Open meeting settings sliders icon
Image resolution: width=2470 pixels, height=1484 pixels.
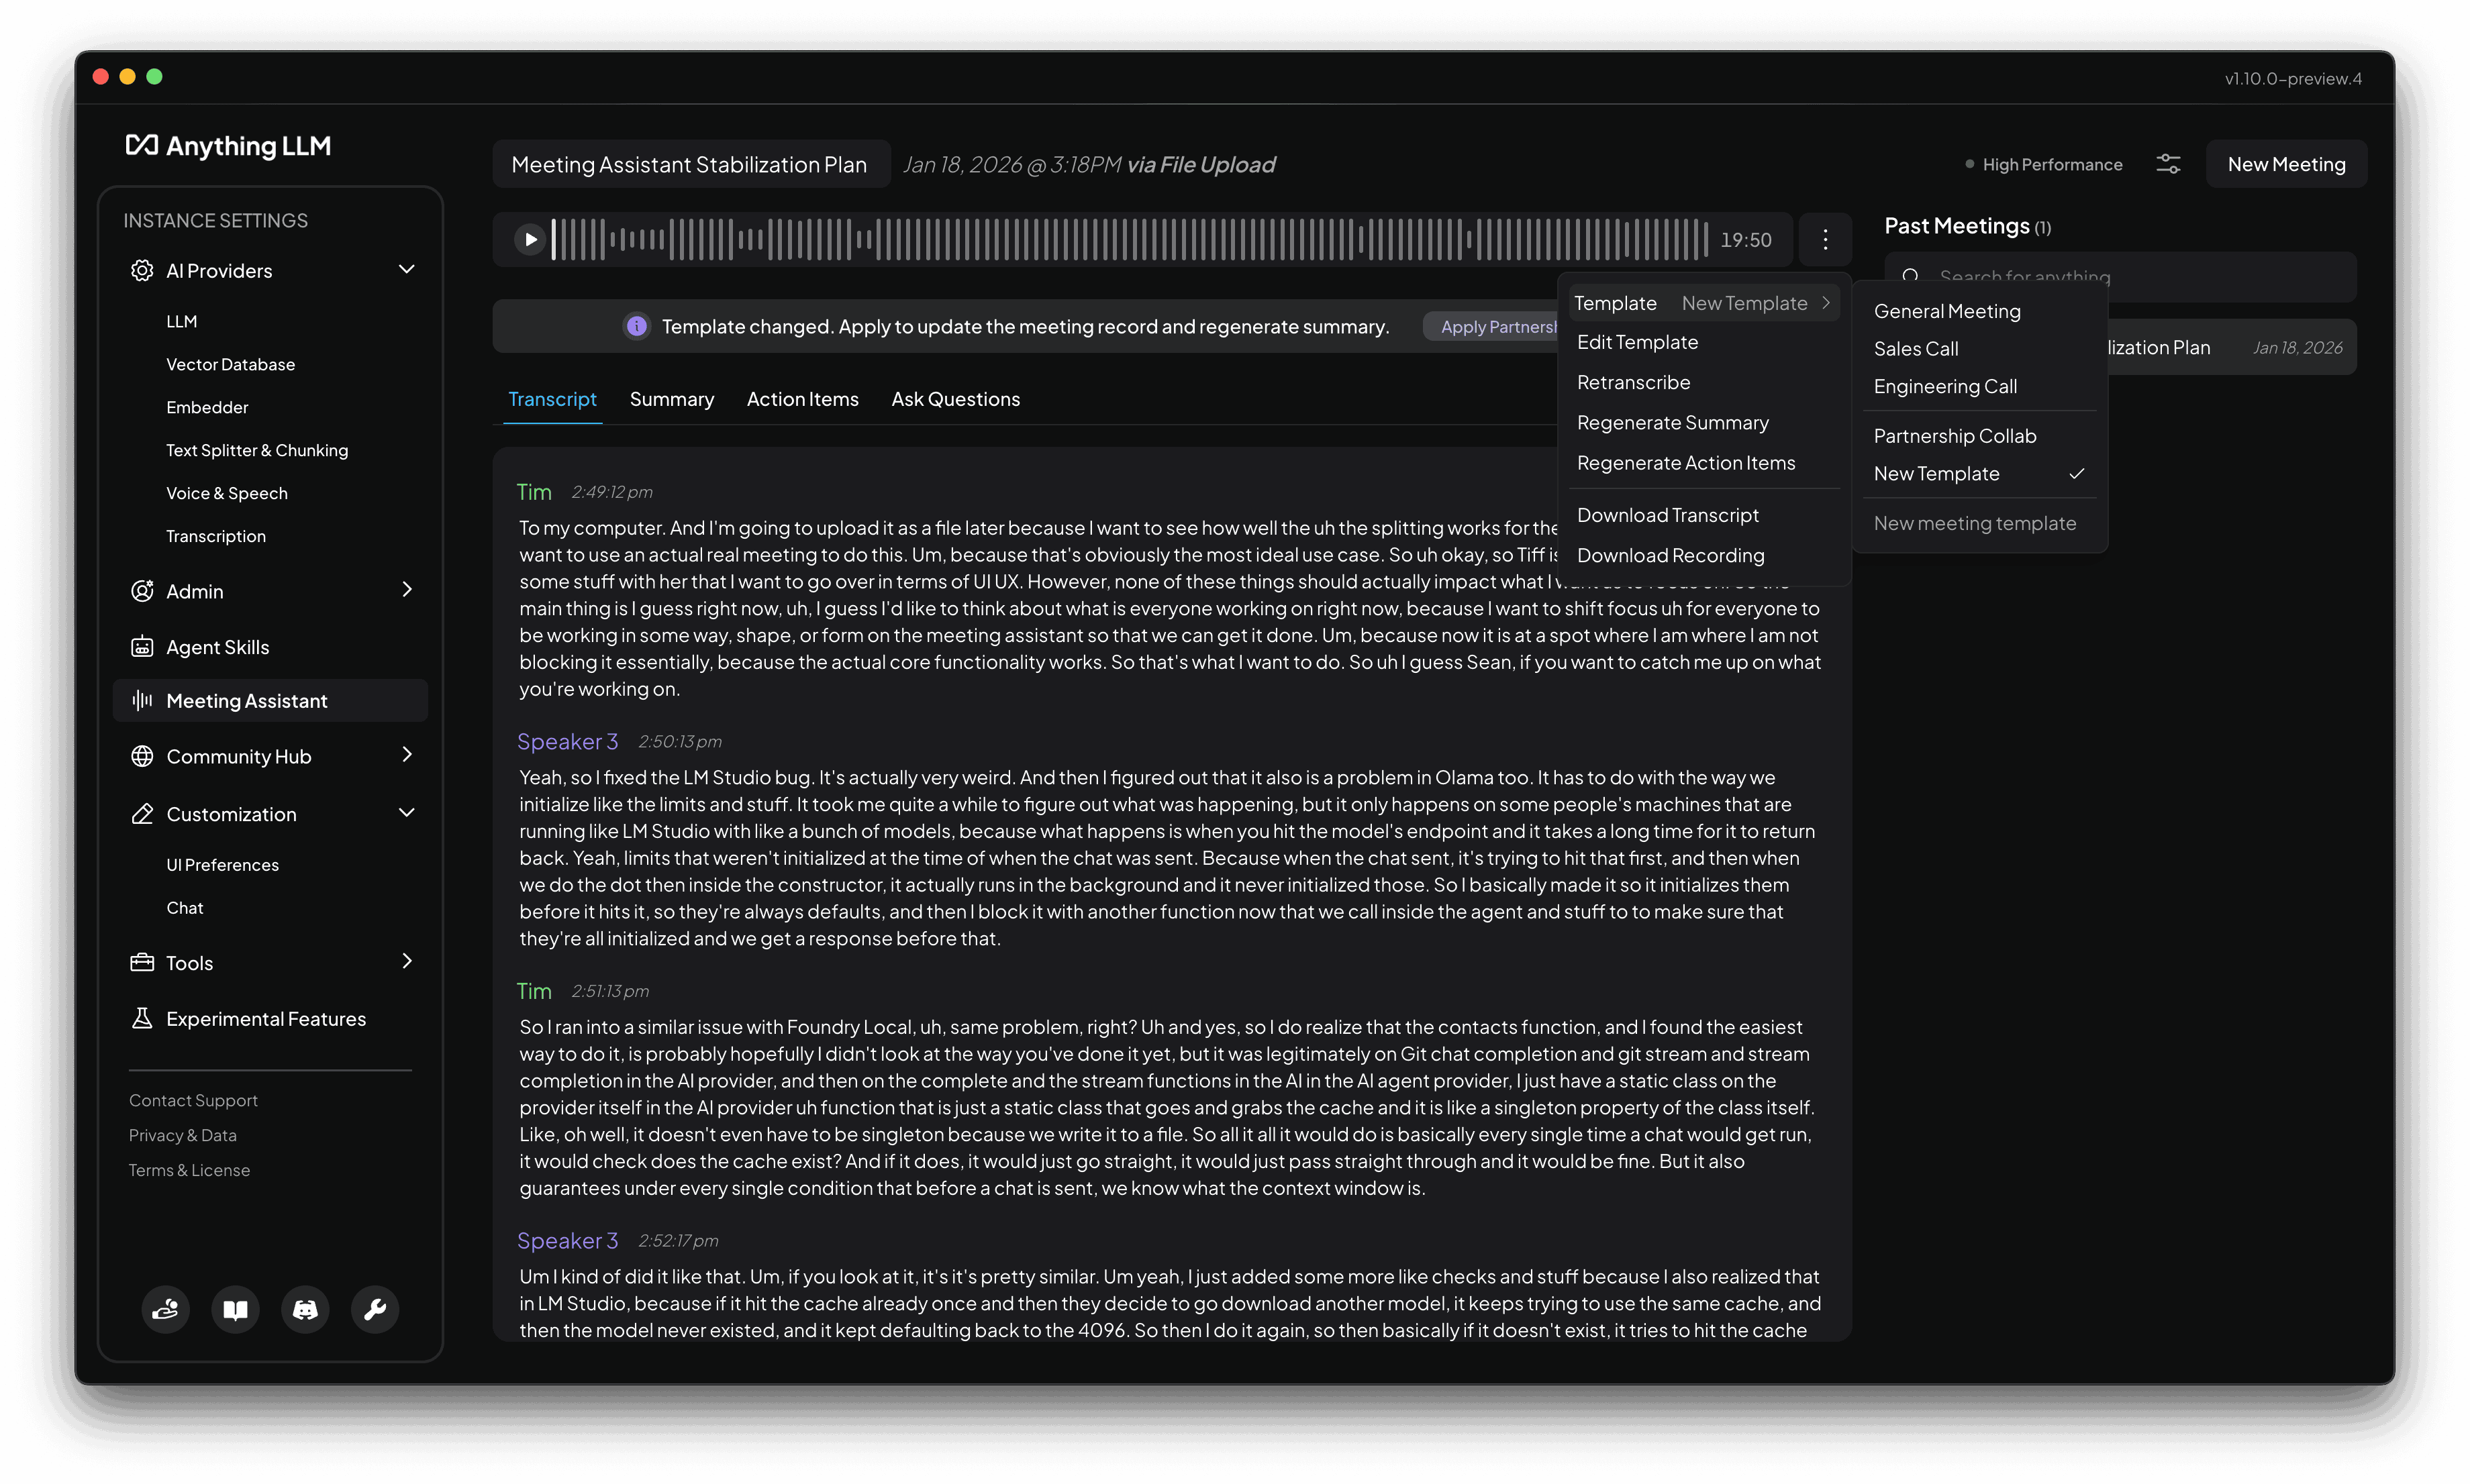pos(2168,164)
